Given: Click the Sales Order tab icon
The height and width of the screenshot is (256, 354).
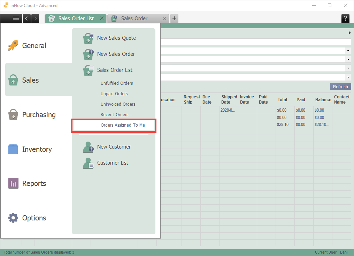Looking at the screenshot, I should click(114, 18).
